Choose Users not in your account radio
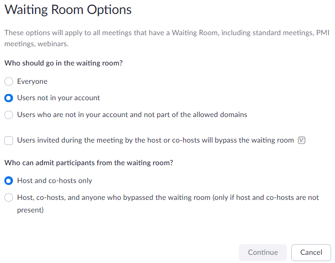The width and height of the screenshot is (335, 263). pyautogui.click(x=9, y=98)
